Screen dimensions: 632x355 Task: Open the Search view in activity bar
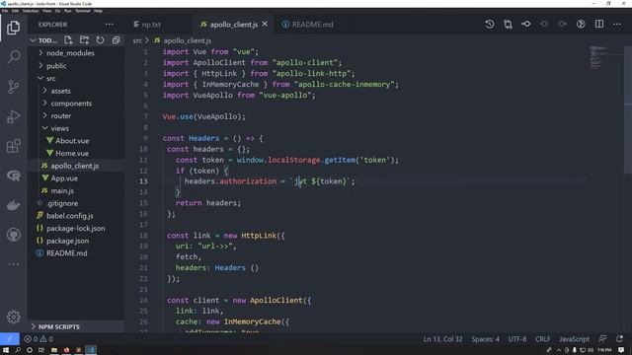(x=13, y=57)
